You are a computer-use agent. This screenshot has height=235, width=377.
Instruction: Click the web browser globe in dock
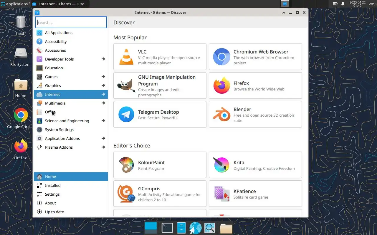pyautogui.click(x=195, y=228)
